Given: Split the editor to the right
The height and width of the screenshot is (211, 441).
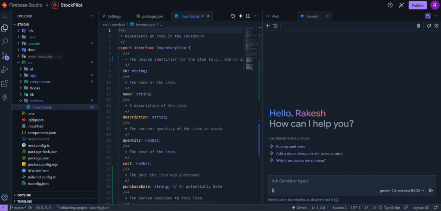Looking at the screenshot, I should [248, 16].
